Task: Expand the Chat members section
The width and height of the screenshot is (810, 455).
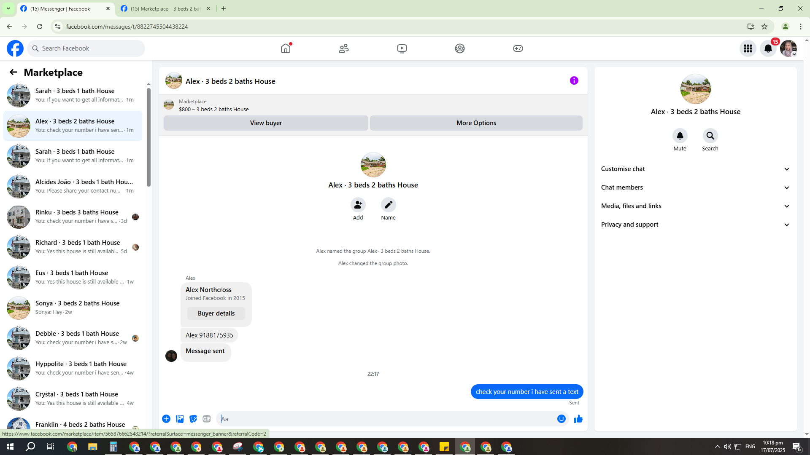Action: click(x=696, y=187)
